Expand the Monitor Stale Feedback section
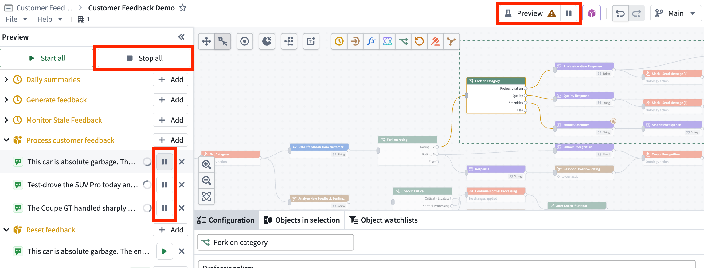 [x=6, y=120]
